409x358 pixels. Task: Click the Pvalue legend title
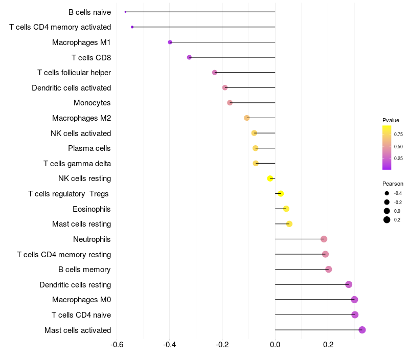click(391, 120)
